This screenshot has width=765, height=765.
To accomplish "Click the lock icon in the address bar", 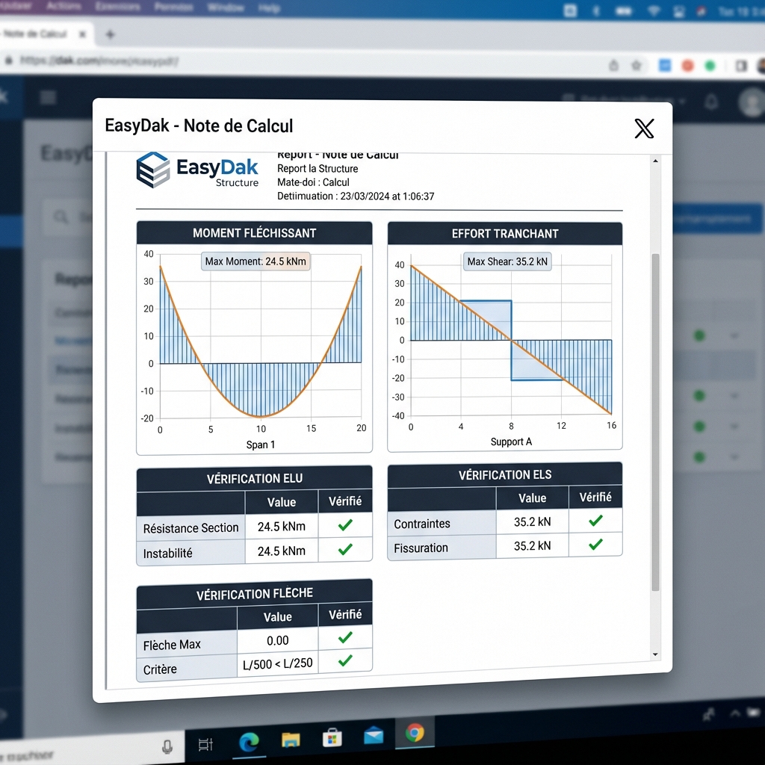I will tap(8, 61).
